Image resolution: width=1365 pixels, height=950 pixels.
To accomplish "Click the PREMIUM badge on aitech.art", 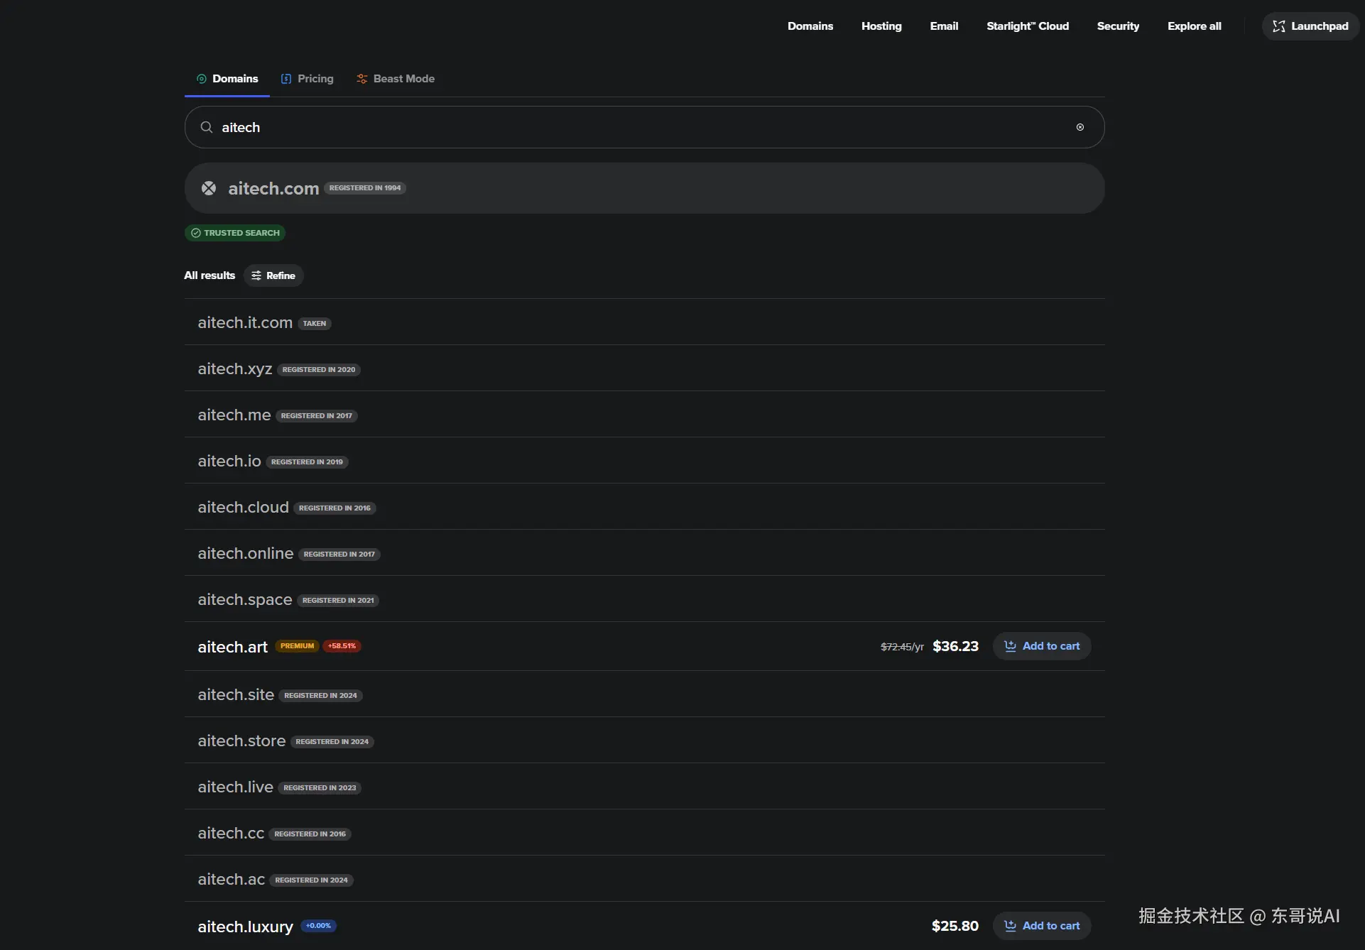I will [297, 646].
